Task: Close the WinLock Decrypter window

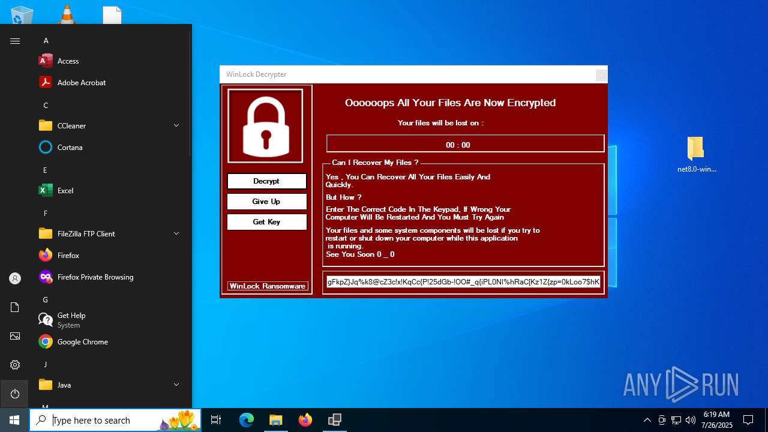Action: coord(601,74)
